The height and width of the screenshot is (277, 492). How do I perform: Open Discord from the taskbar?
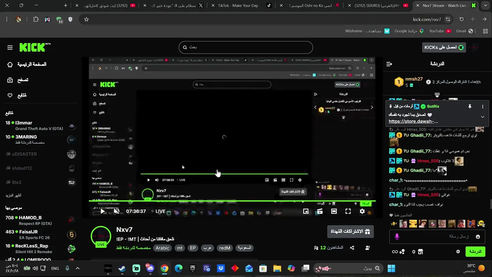click(x=150, y=268)
